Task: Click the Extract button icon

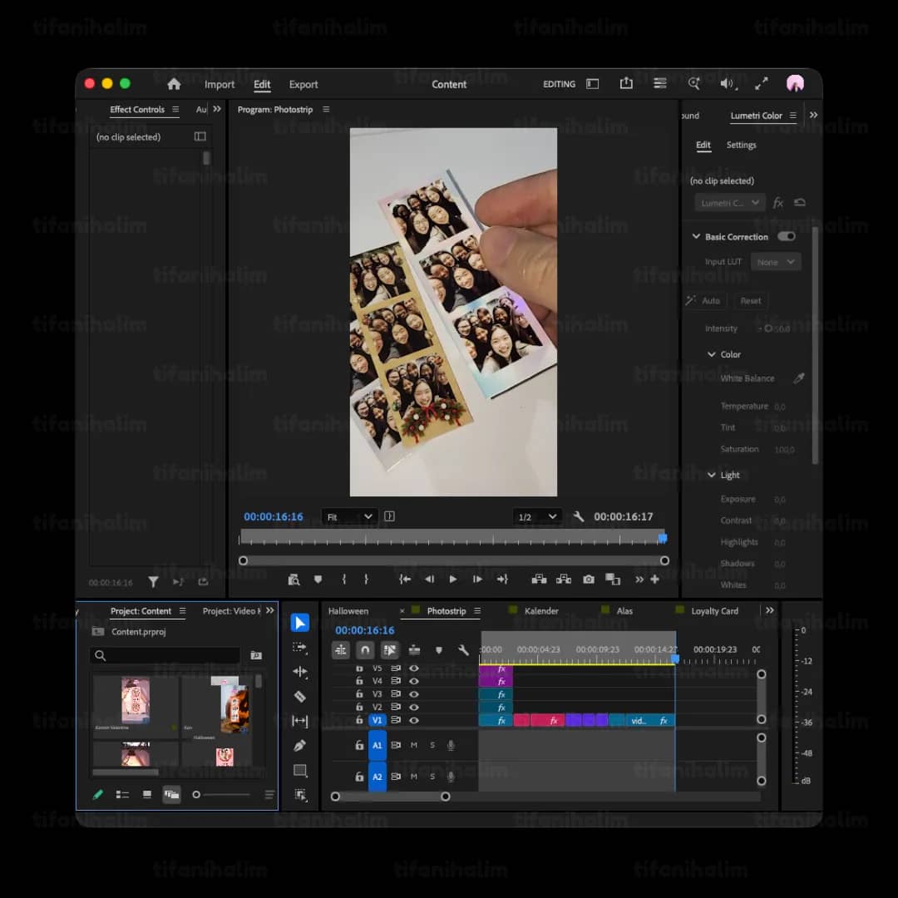Action: pyautogui.click(x=564, y=580)
